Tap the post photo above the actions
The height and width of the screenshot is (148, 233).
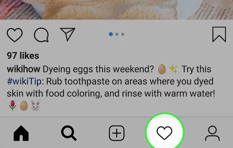116,10
